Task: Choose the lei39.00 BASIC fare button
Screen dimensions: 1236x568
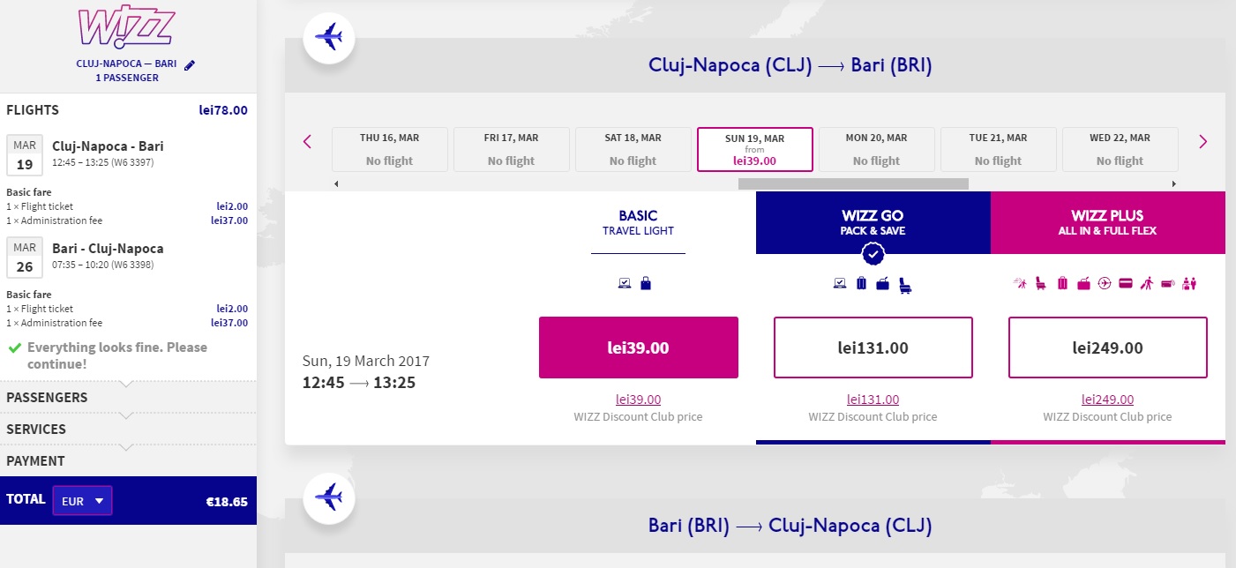Action: [639, 348]
